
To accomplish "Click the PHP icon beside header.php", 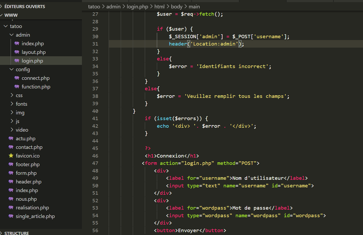I will pyautogui.click(x=11, y=182).
